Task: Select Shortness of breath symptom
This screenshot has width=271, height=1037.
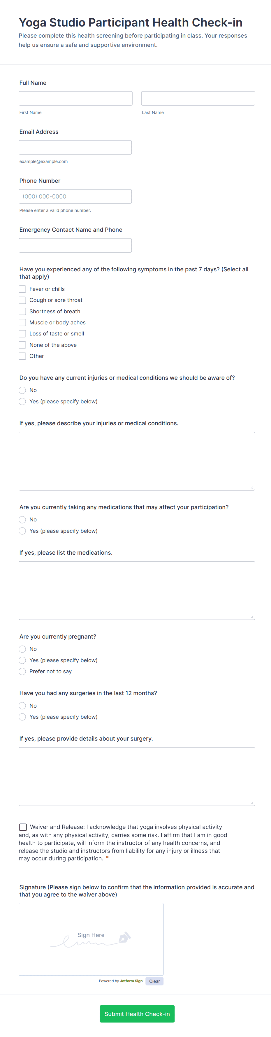Action: [22, 311]
